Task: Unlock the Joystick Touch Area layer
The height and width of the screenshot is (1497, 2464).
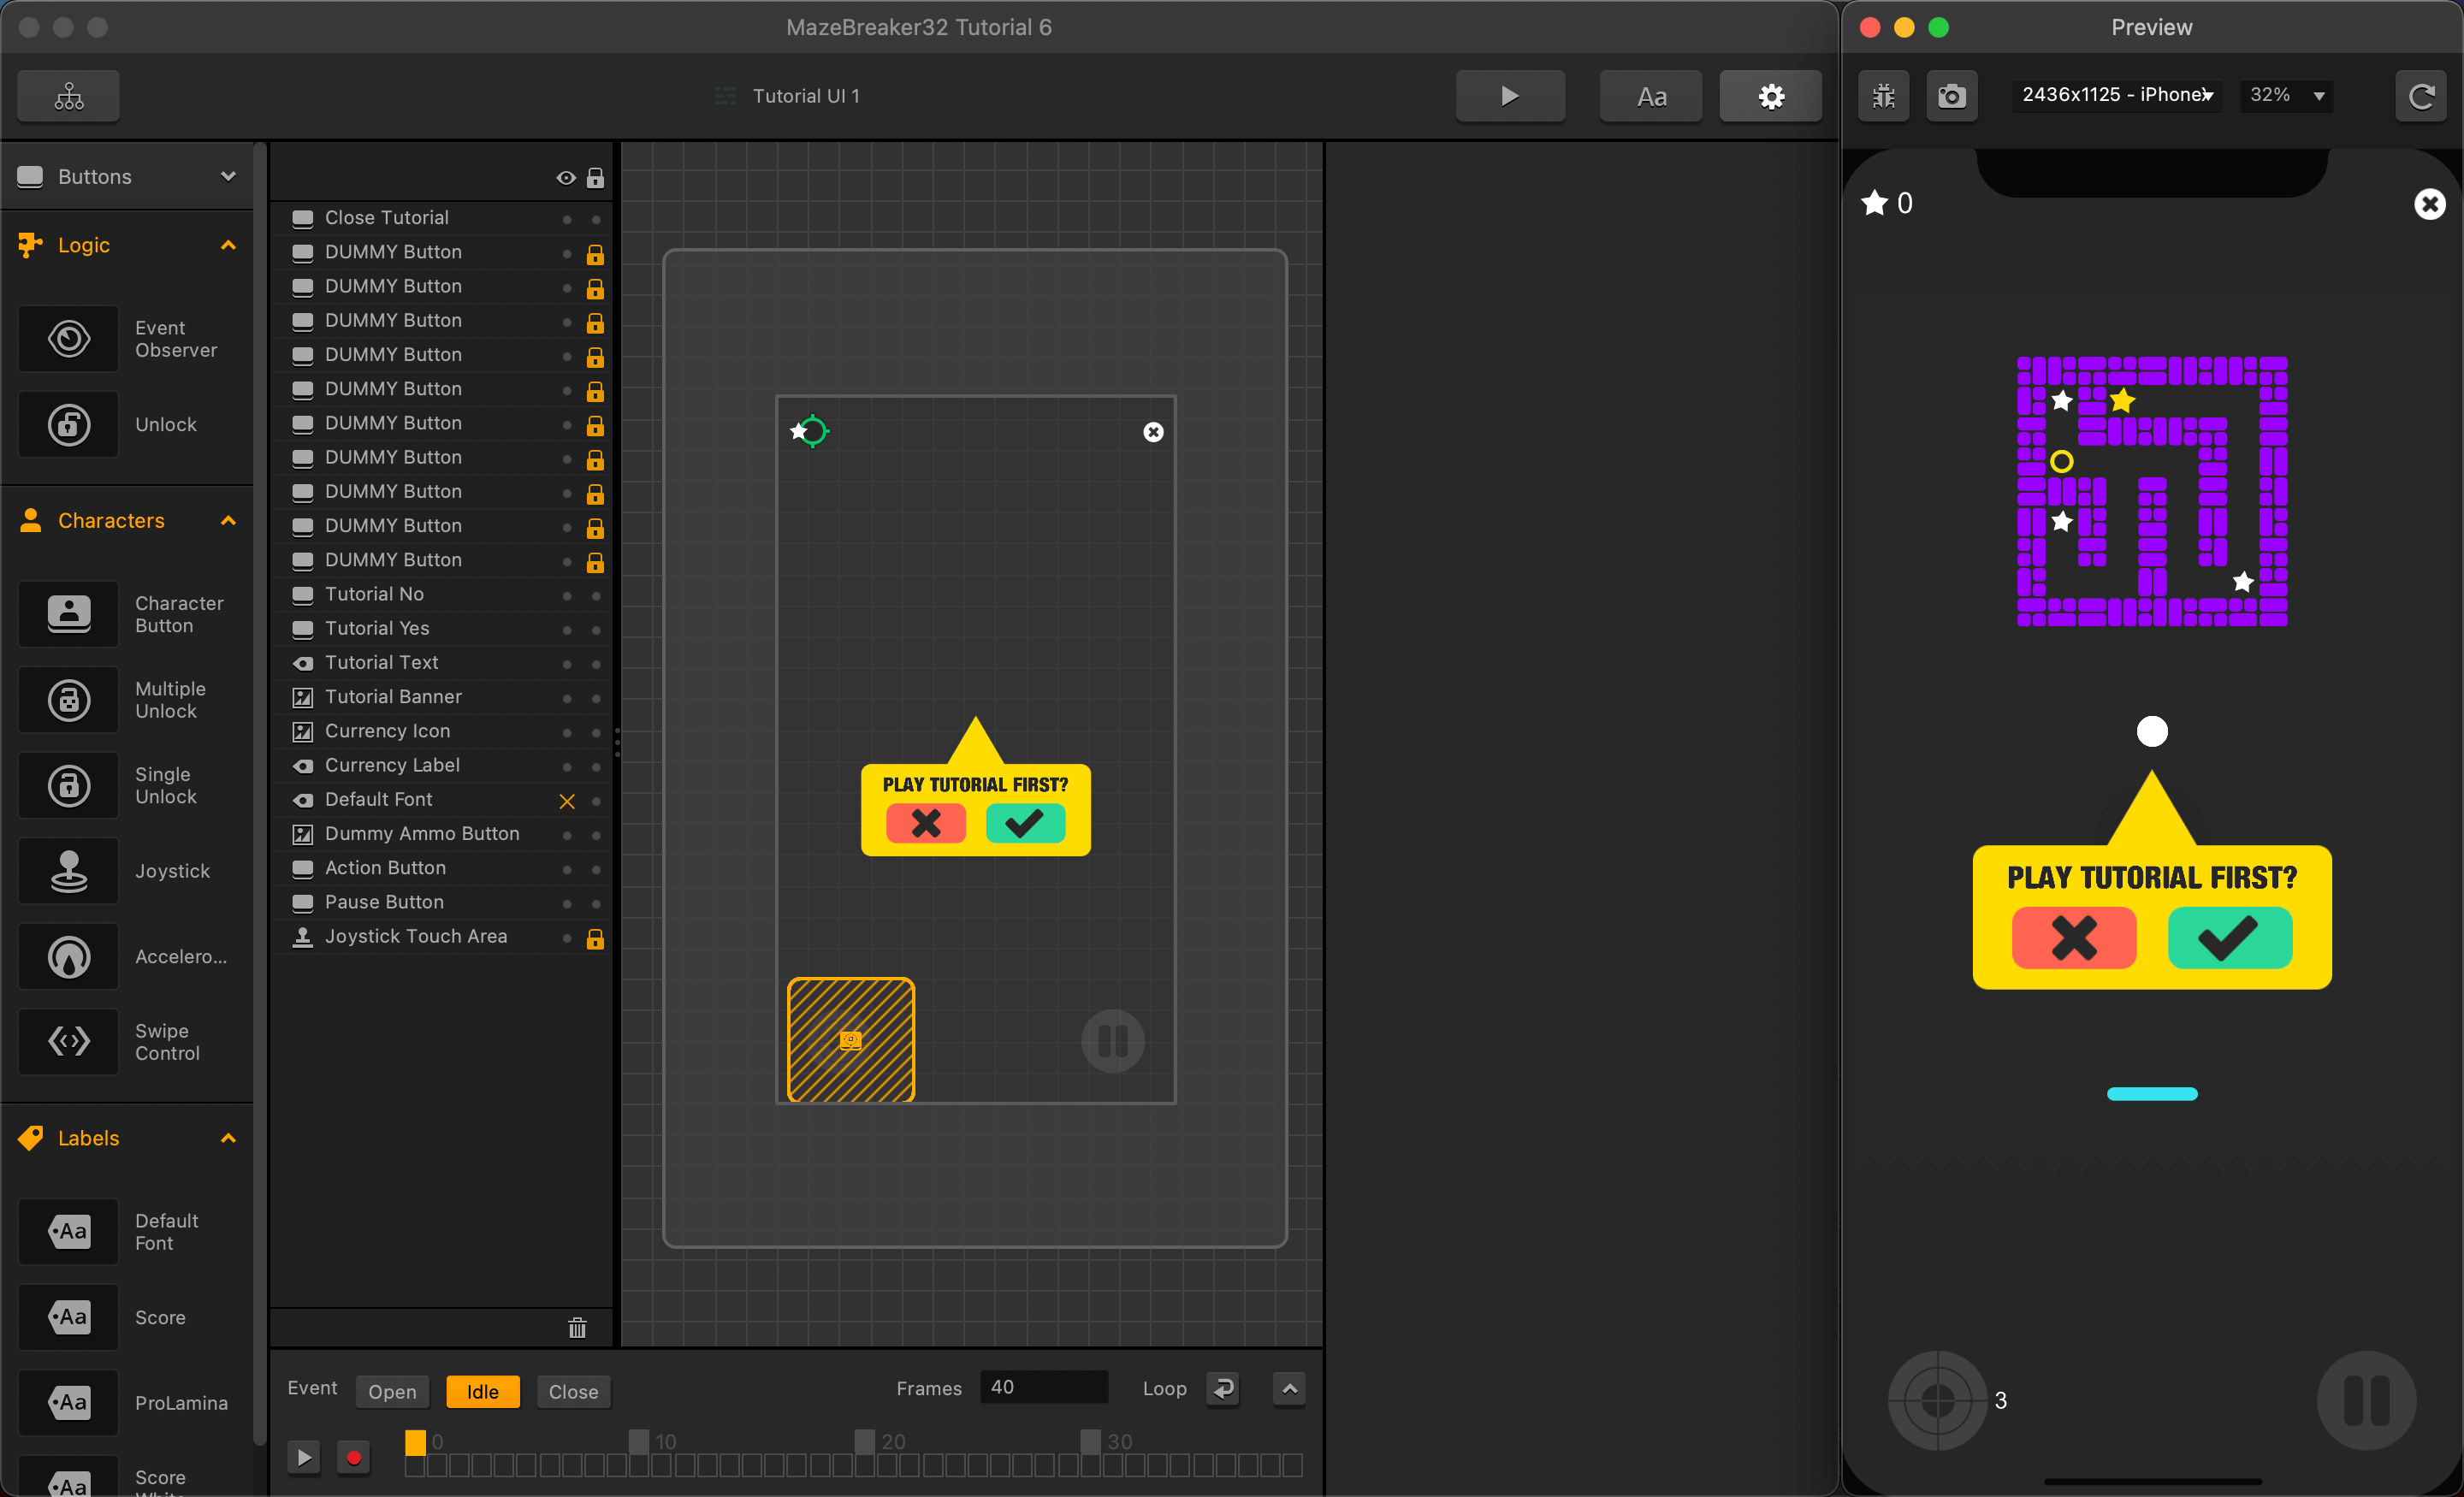Action: [x=595, y=938]
